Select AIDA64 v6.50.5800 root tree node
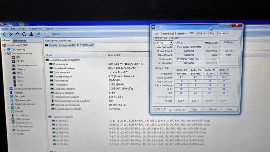Image resolution: width=270 pixels, height=152 pixels. click(17, 45)
